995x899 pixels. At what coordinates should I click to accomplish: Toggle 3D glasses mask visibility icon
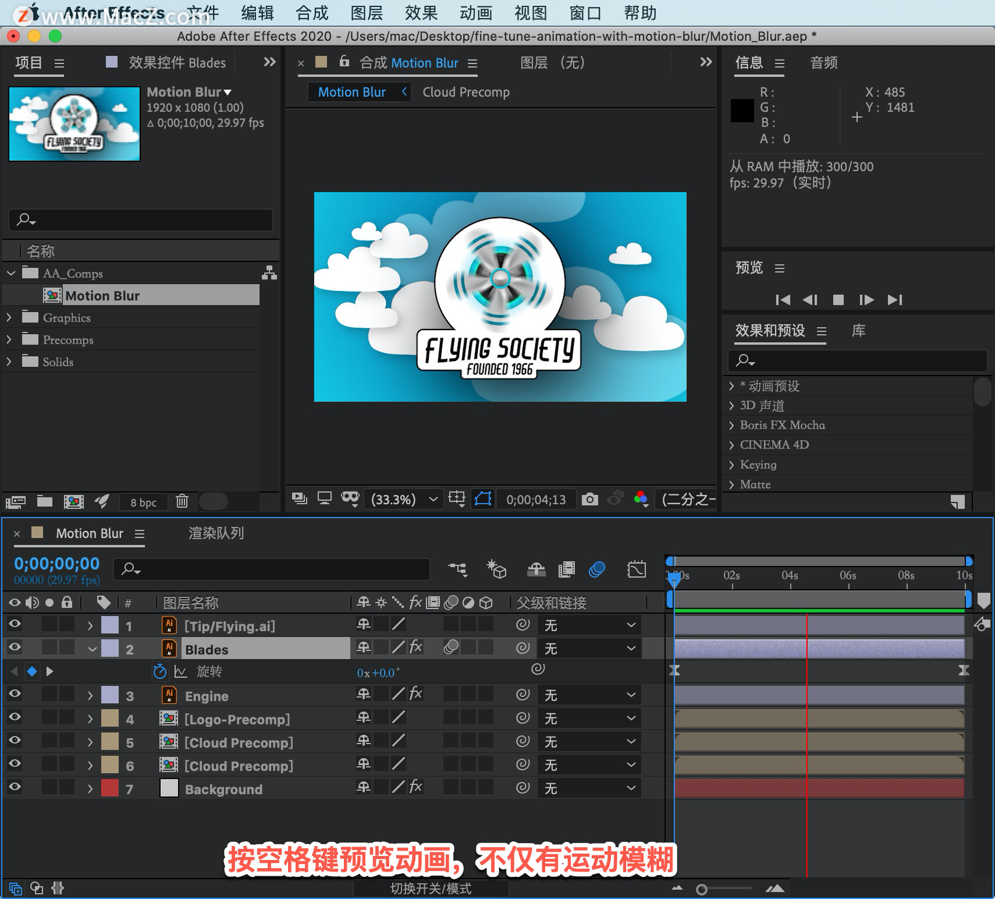point(350,498)
